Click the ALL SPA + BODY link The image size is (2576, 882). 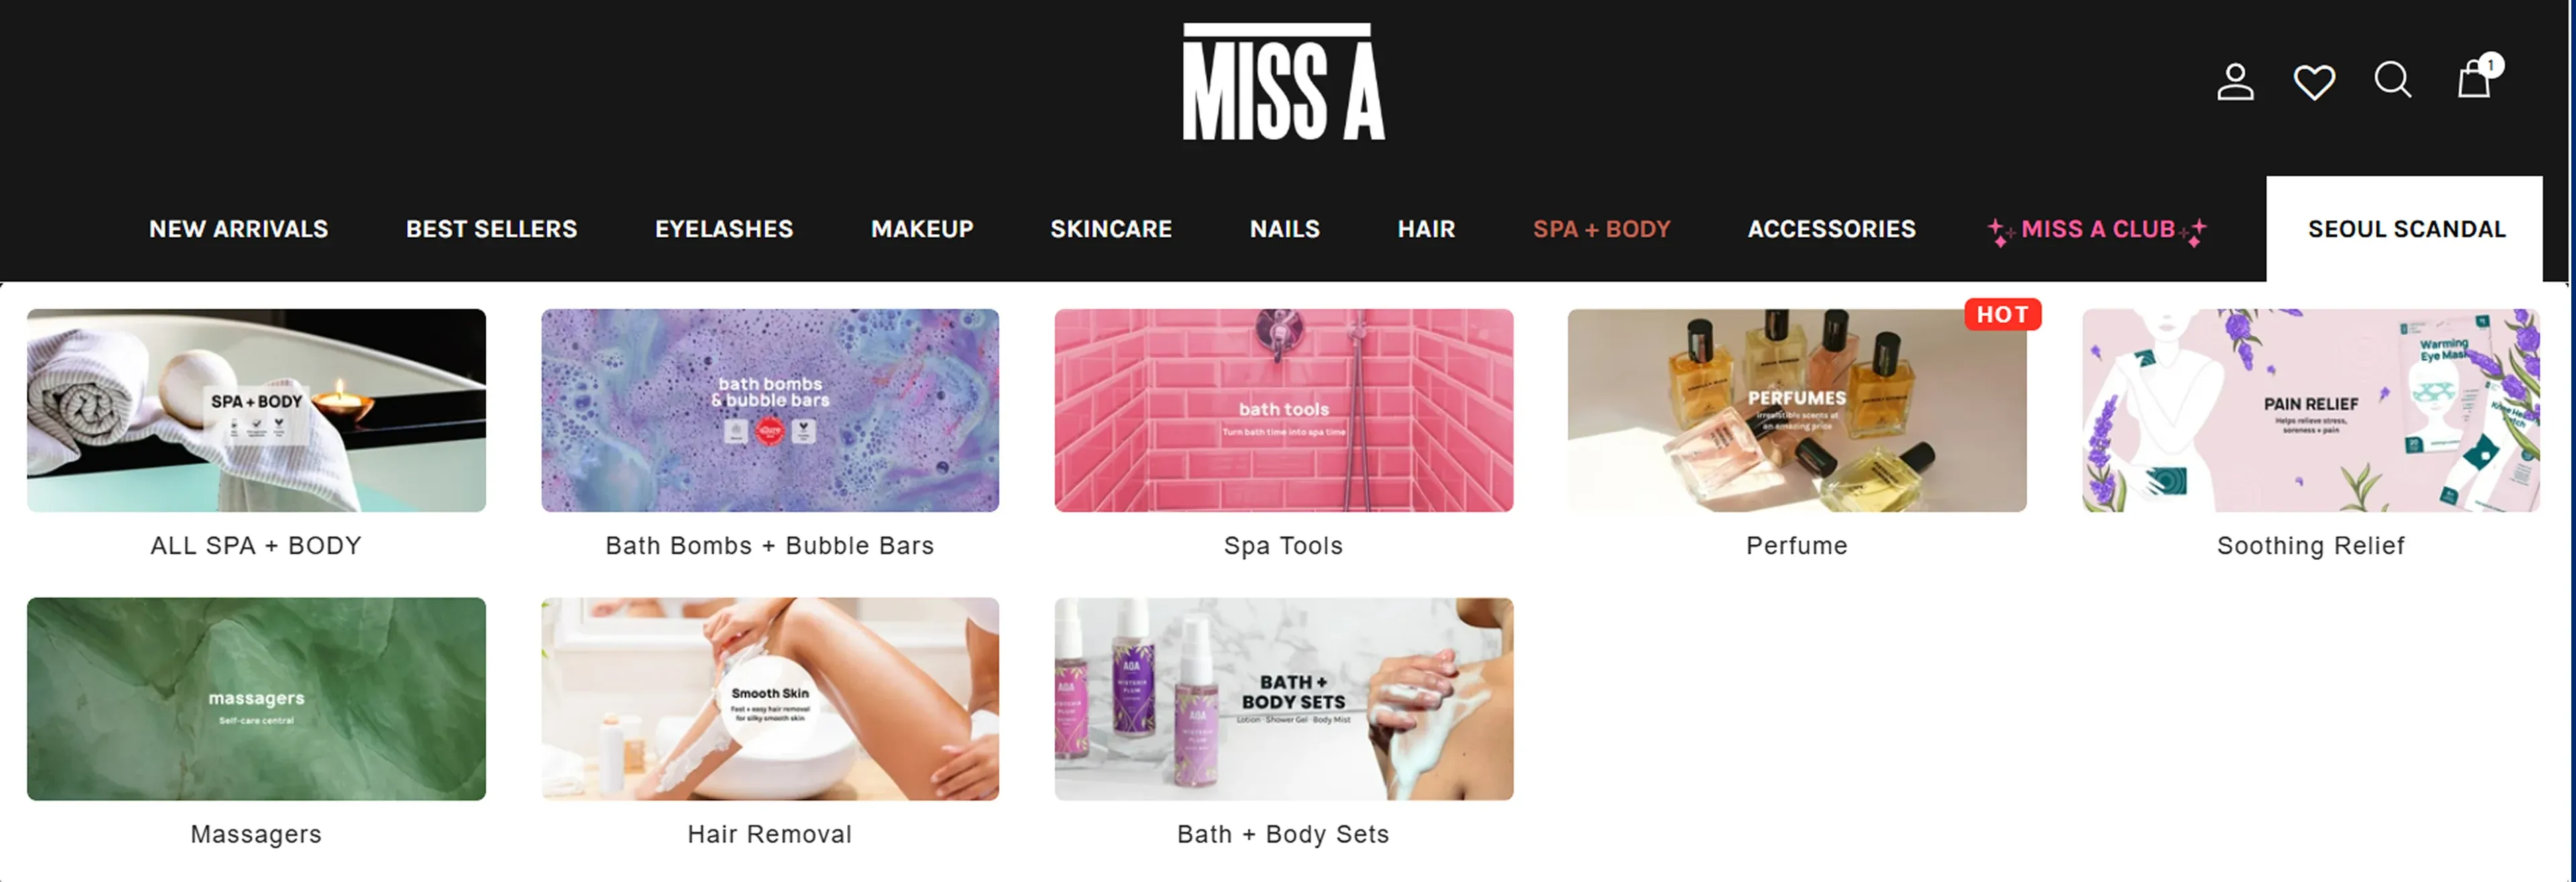coord(256,546)
